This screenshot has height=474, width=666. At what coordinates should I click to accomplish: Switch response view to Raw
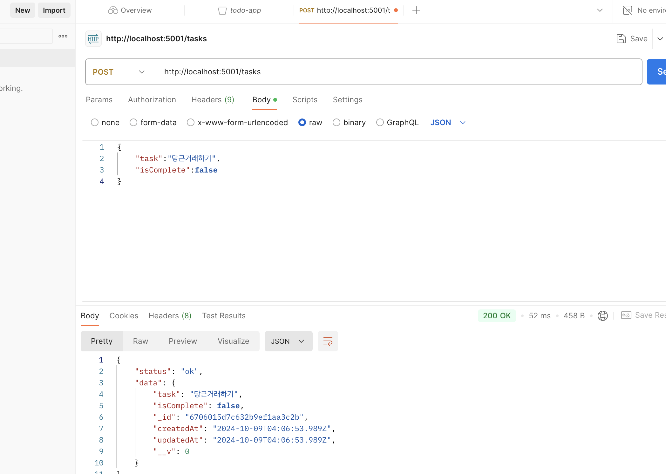(140, 341)
